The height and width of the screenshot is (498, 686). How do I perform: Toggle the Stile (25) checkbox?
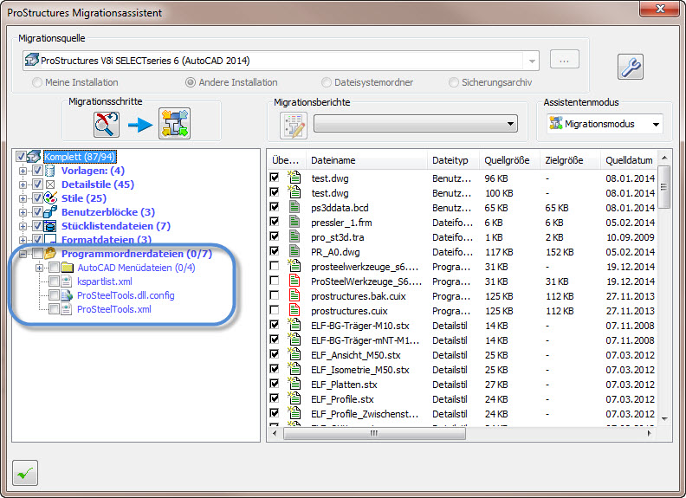37,198
